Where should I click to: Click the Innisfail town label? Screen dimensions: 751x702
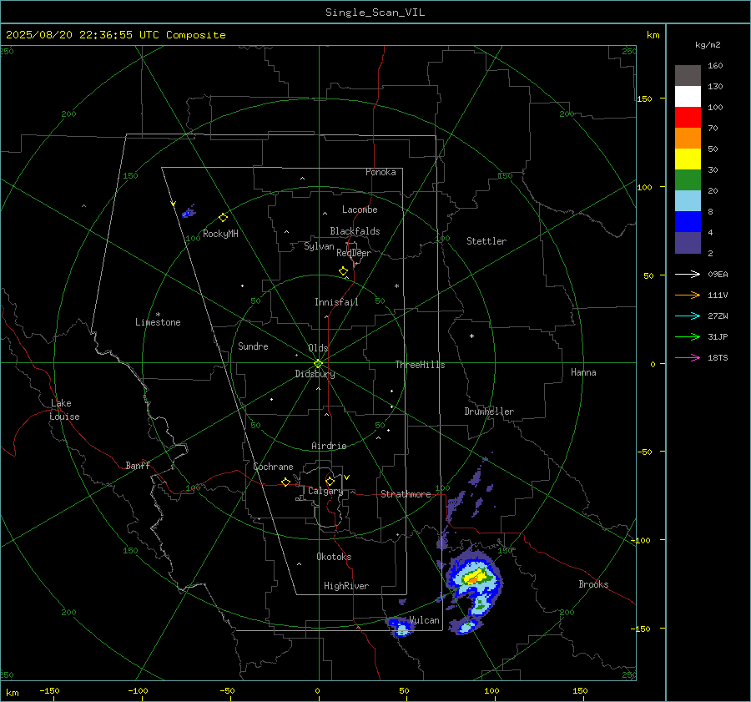(336, 302)
